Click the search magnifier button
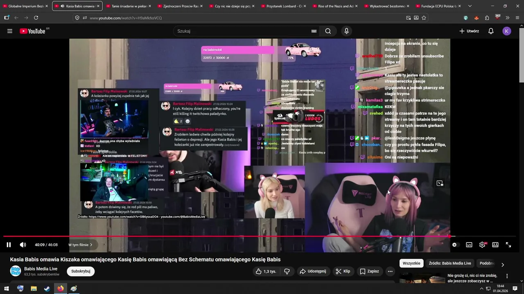This screenshot has width=524, height=294. [328, 31]
